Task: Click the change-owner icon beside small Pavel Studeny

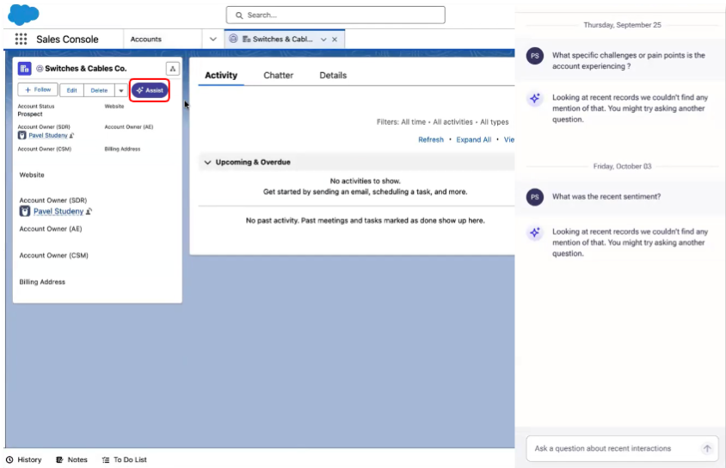Action: tap(71, 136)
